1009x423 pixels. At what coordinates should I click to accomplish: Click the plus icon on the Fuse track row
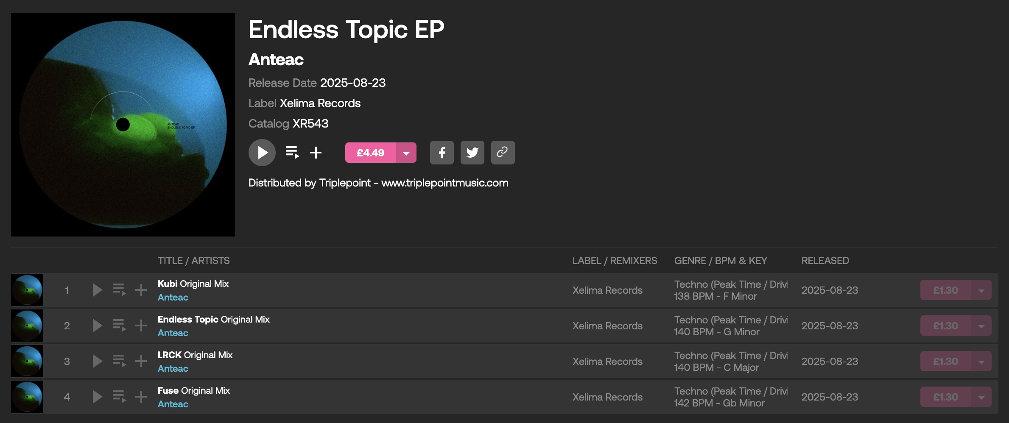[141, 397]
